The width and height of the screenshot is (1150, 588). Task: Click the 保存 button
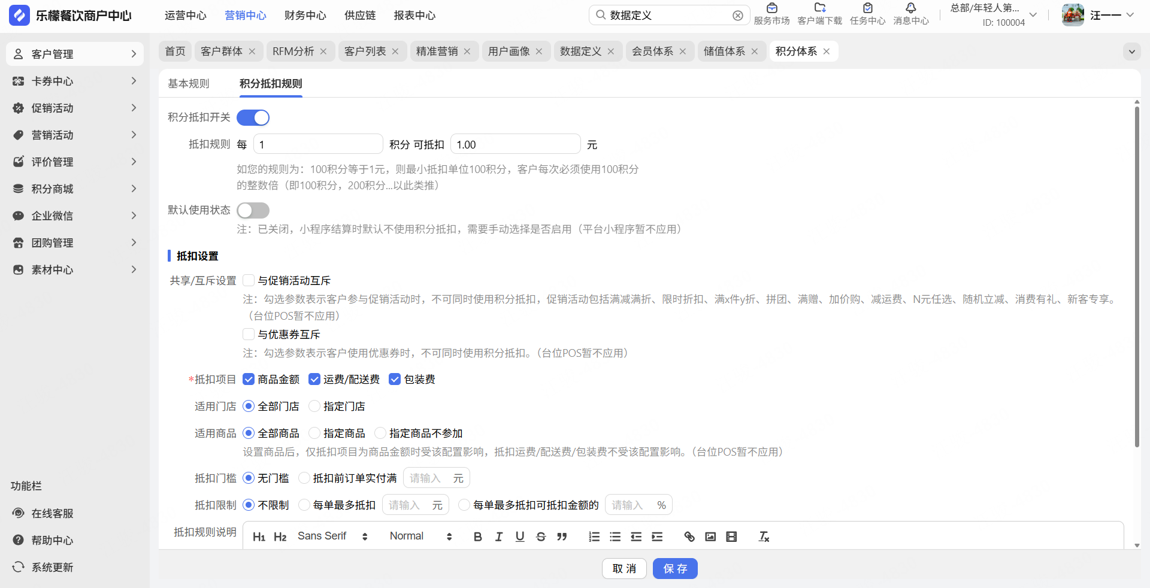[x=675, y=569]
